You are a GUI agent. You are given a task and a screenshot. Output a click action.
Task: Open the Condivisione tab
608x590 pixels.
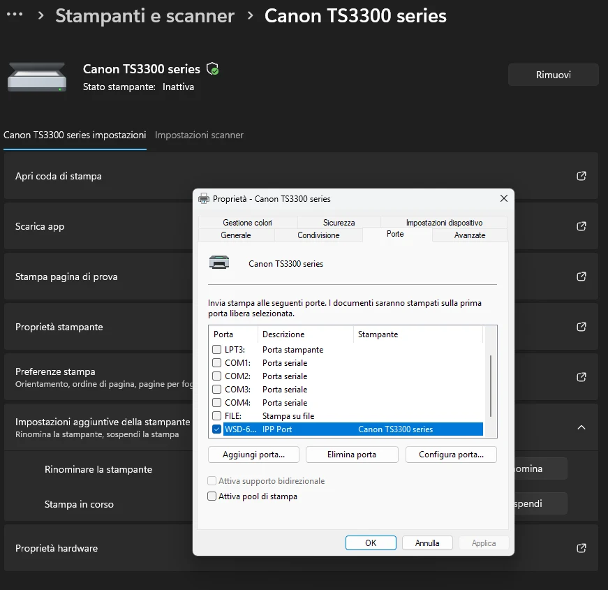318,235
